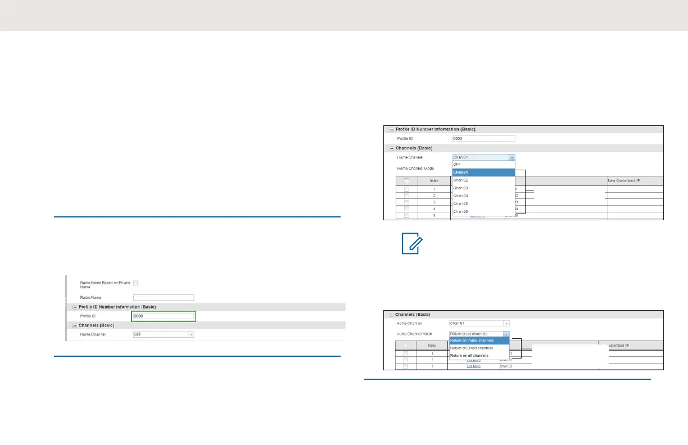The height and width of the screenshot is (445, 688).
Task: Click the arrow of the expanded Home Channel combo box
Action: [512, 158]
